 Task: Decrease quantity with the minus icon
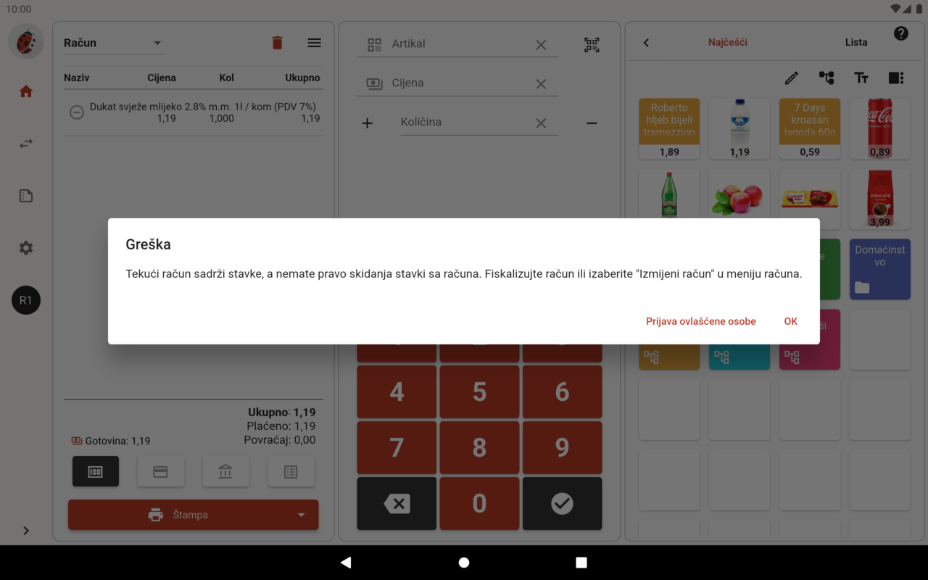592,123
